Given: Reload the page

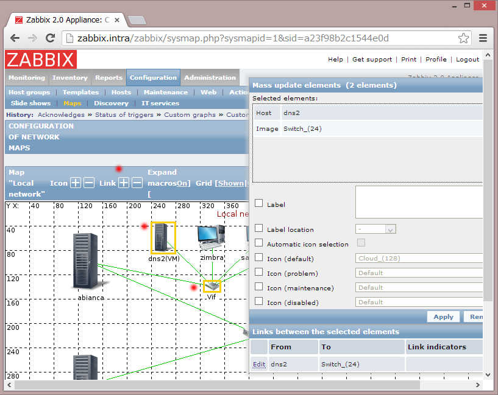Looking at the screenshot, I should coord(50,38).
